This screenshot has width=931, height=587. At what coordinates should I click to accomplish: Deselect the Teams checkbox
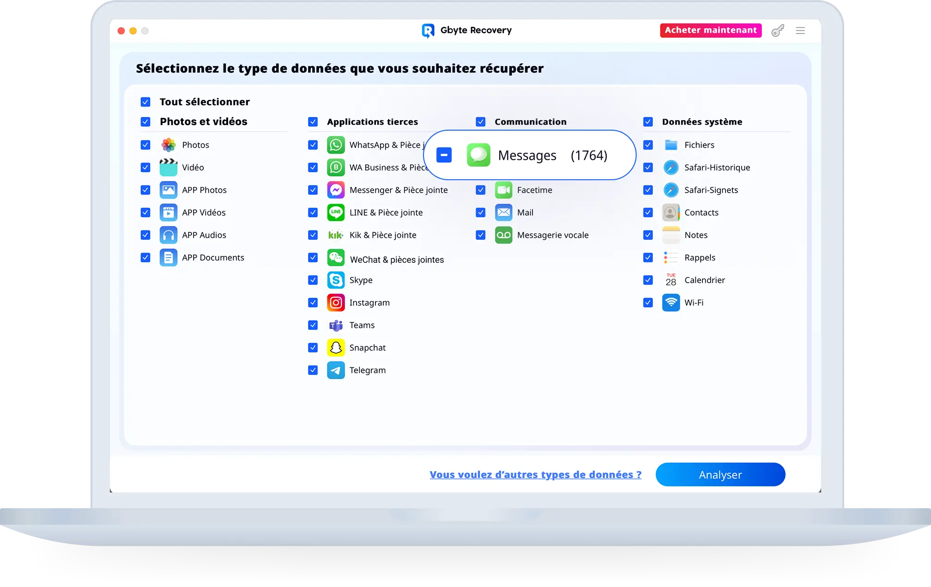(313, 325)
